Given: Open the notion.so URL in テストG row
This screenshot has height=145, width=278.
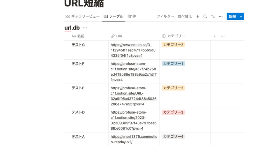Looking at the screenshot, I should pos(133,50).
